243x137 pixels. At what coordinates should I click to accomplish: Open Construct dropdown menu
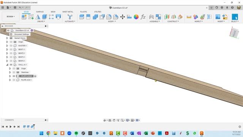point(173,21)
